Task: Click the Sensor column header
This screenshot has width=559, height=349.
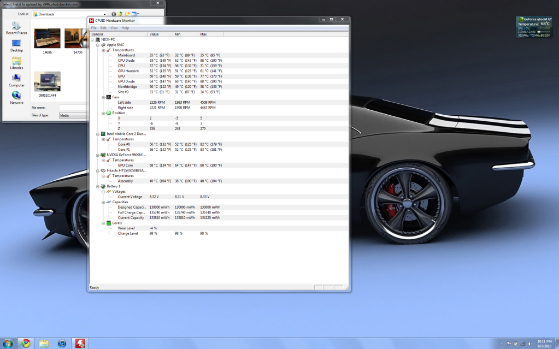Action: (x=119, y=34)
